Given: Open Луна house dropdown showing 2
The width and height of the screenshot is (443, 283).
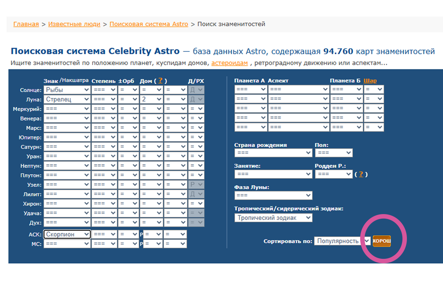Looking at the screenshot, I should point(151,99).
